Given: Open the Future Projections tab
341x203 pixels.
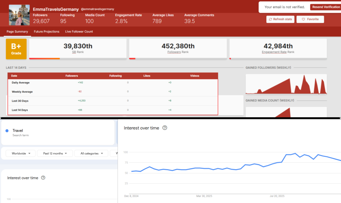Looking at the screenshot, I should point(47,32).
